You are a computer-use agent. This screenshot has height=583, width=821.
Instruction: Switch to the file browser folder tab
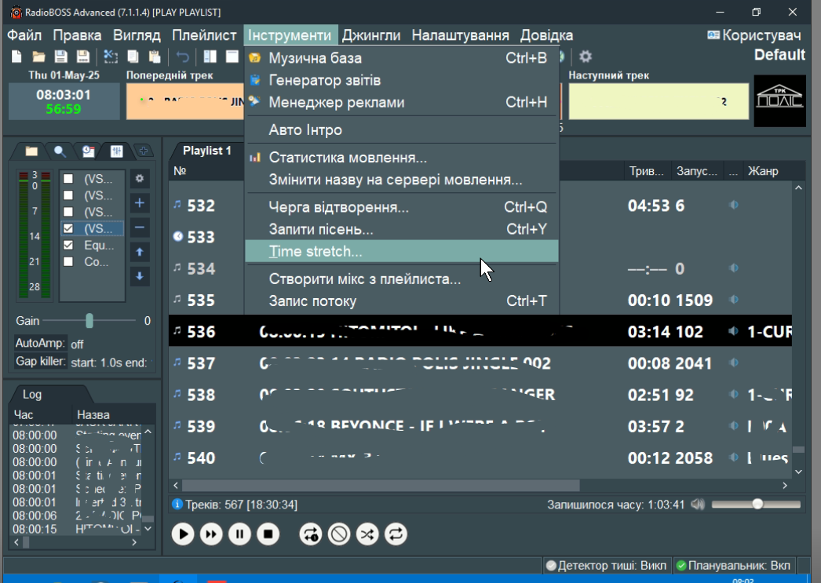(31, 151)
